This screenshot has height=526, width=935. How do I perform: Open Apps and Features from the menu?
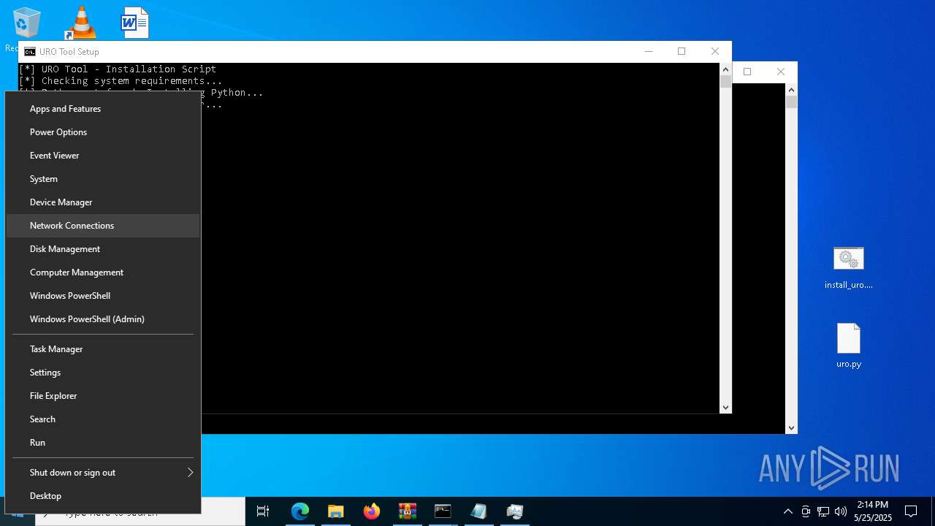pos(103,109)
